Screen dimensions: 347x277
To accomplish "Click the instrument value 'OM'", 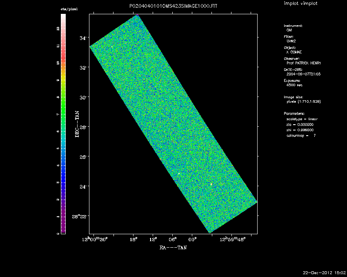I will (289, 30).
